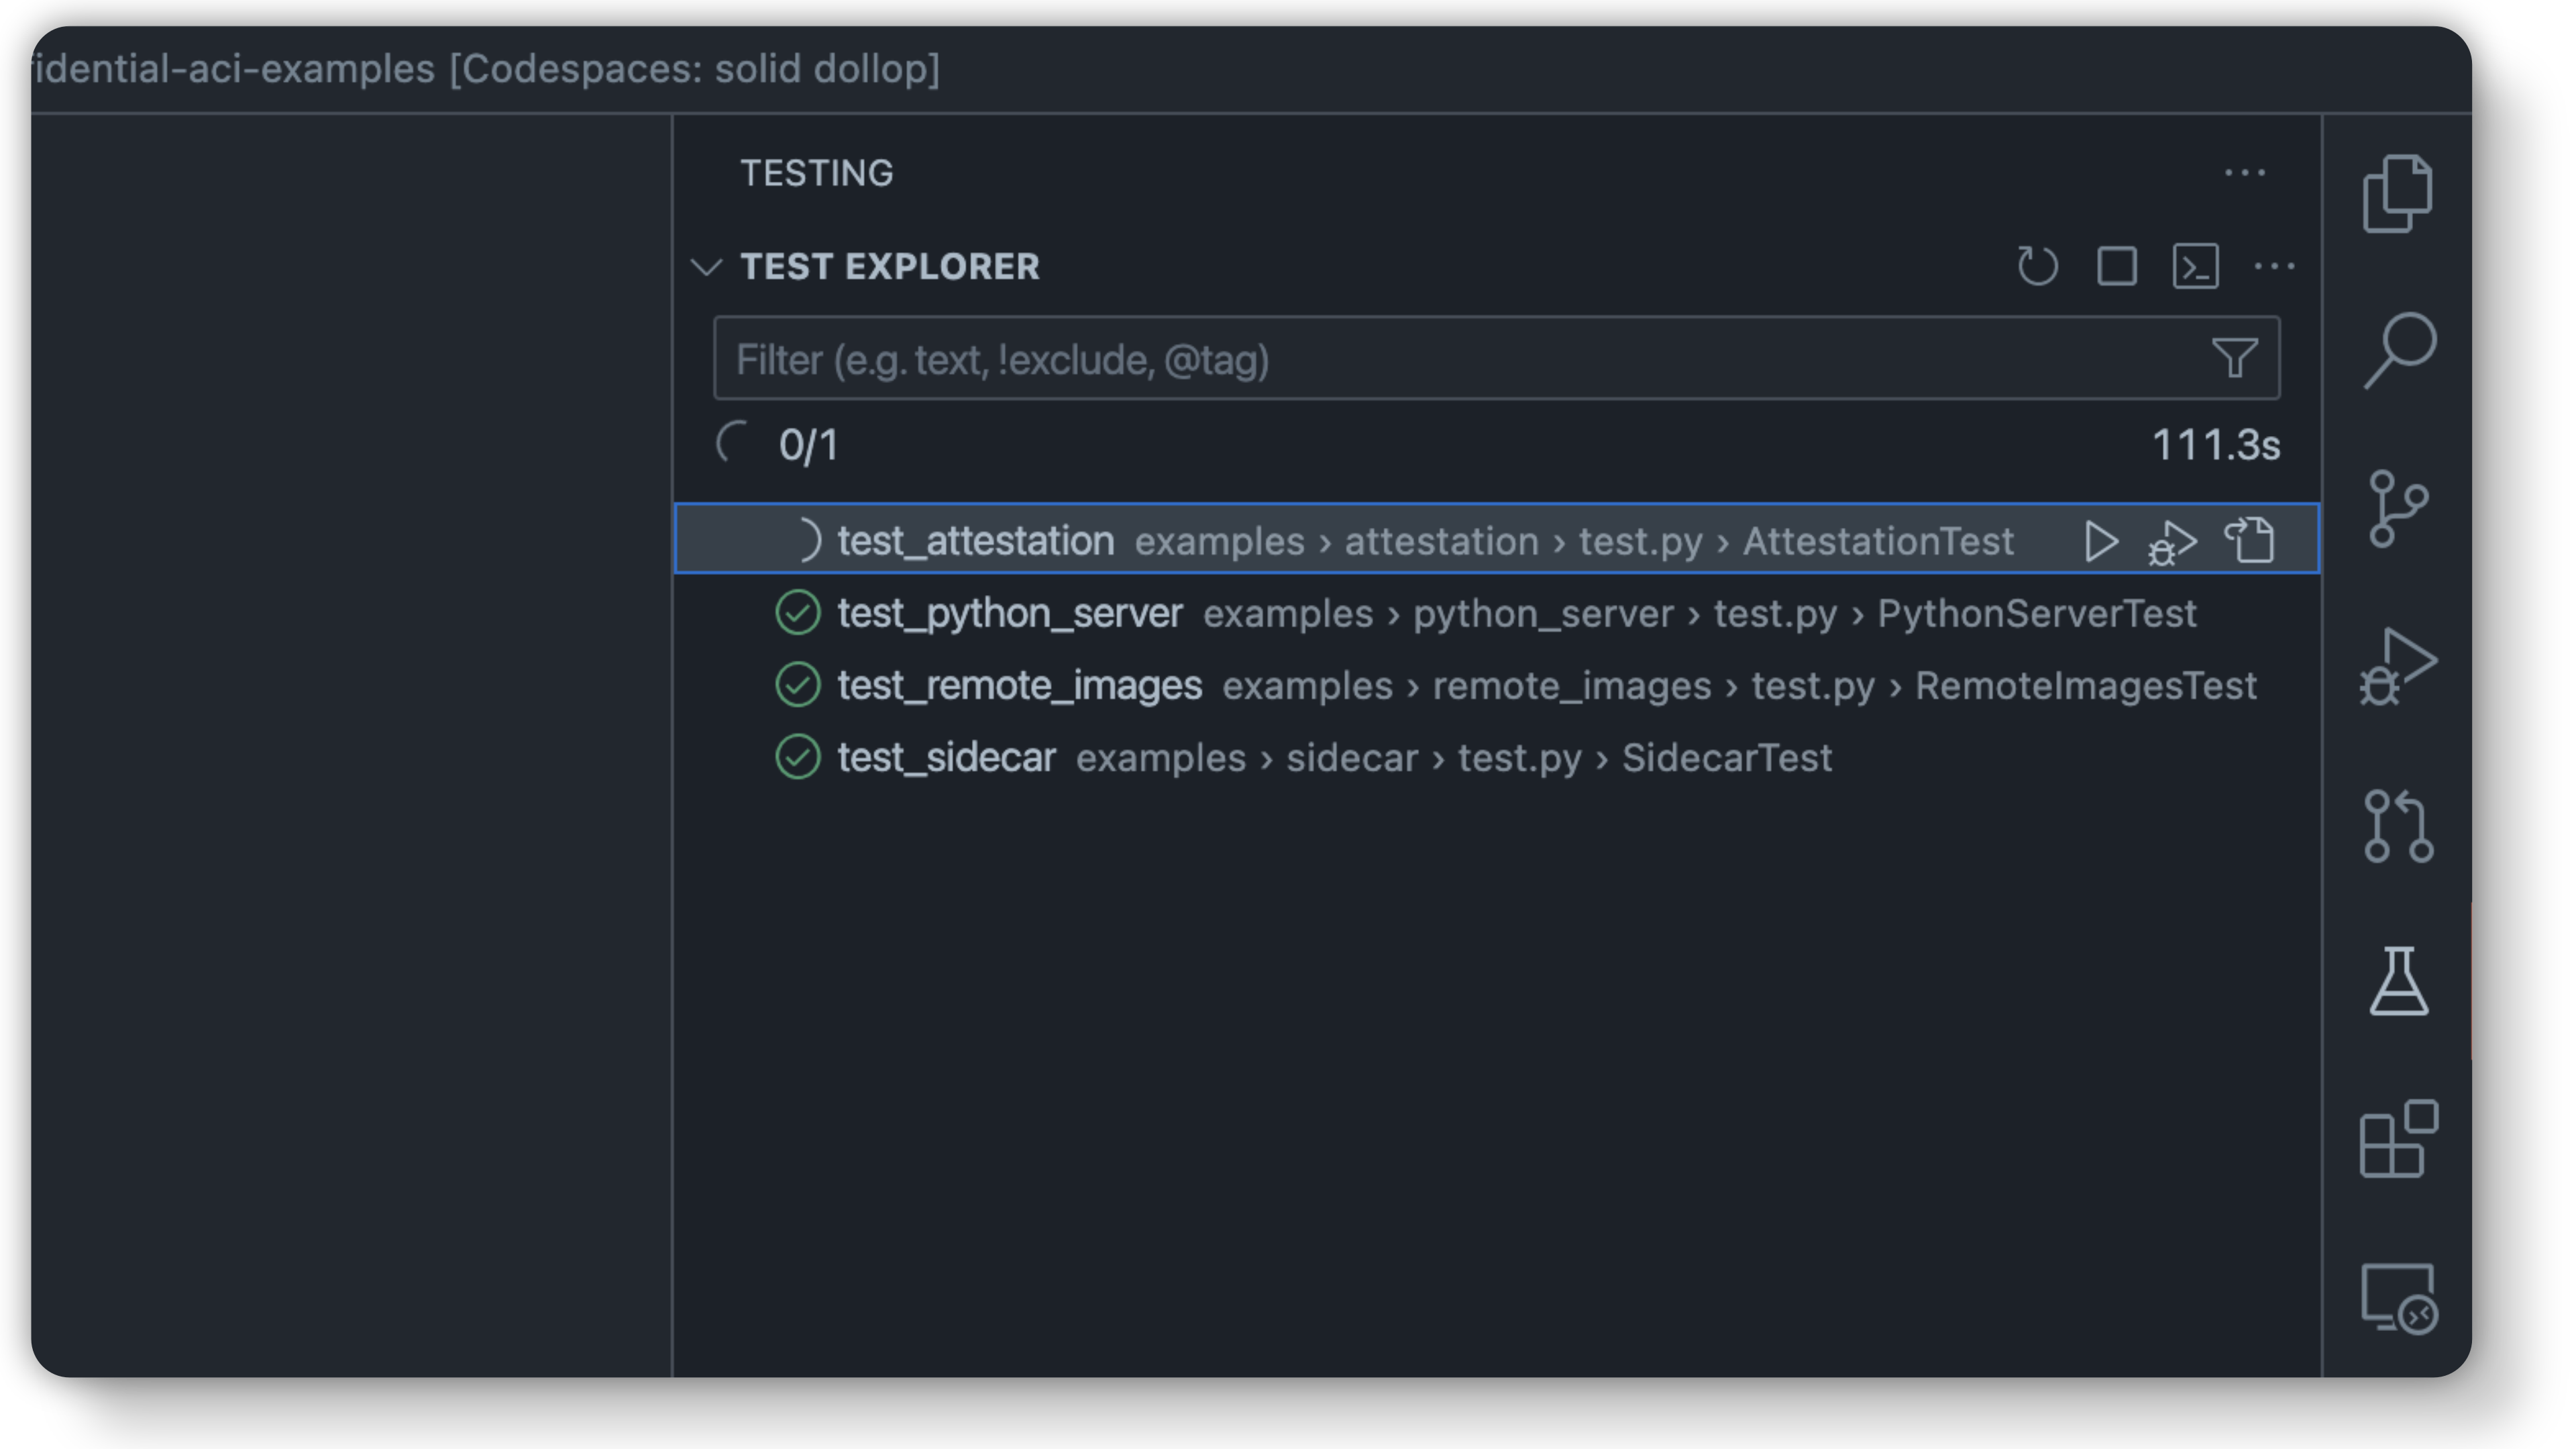Click passed check icon for test_remote_images
2576x1449 pixels.
click(797, 685)
